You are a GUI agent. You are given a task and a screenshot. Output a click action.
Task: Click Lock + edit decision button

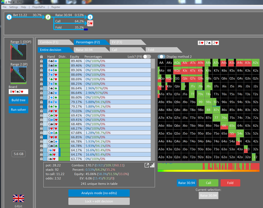[x=99, y=201]
